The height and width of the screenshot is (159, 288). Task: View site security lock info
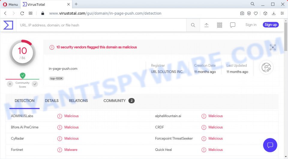click(x=43, y=13)
